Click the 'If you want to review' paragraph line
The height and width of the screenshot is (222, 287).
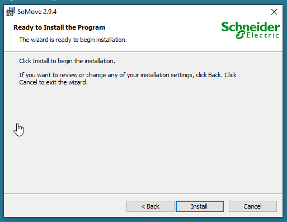click(x=128, y=75)
